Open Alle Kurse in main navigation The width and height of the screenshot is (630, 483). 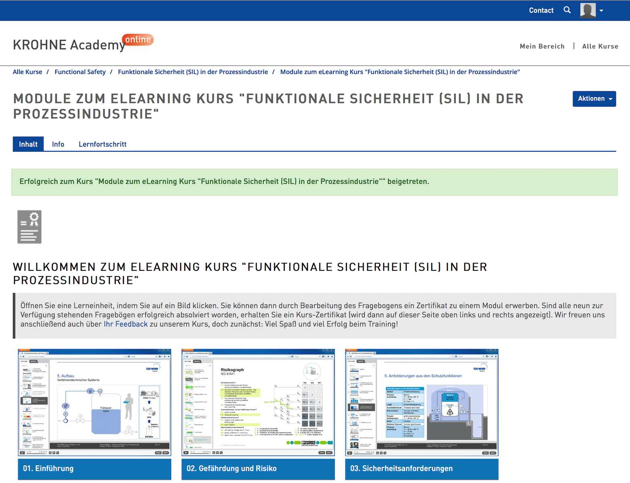click(600, 46)
